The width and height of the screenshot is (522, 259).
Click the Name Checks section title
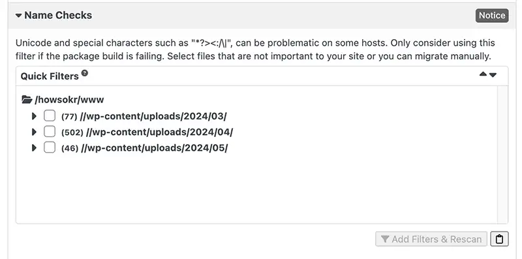pyautogui.click(x=58, y=15)
